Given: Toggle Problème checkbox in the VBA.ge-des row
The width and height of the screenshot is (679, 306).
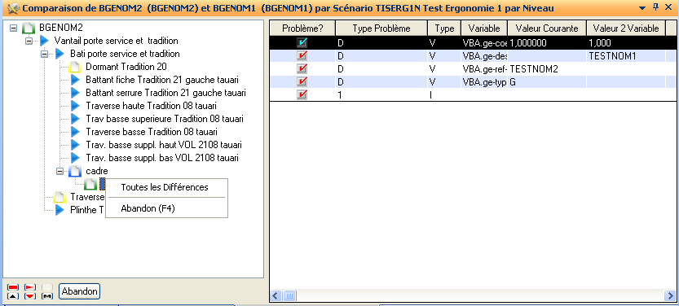Looking at the screenshot, I should pos(302,56).
